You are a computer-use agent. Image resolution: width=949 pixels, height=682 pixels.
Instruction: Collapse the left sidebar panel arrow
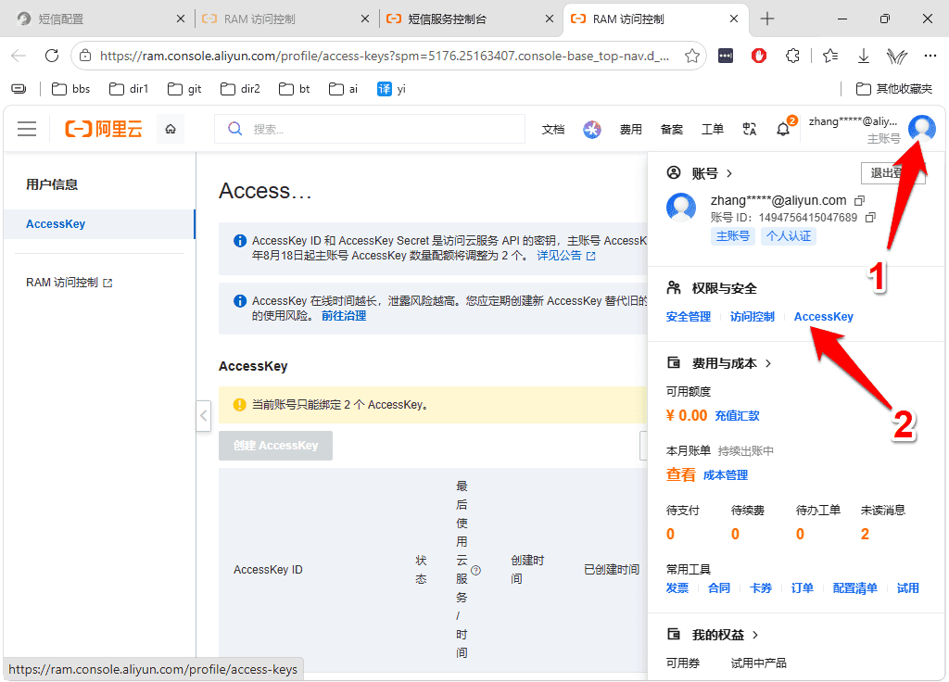203,416
